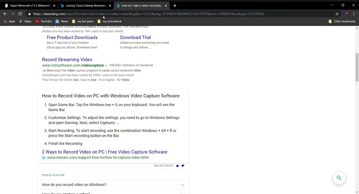Open the 'my fun gams' bookmark folder
359x194 pixels.
click(83, 21)
